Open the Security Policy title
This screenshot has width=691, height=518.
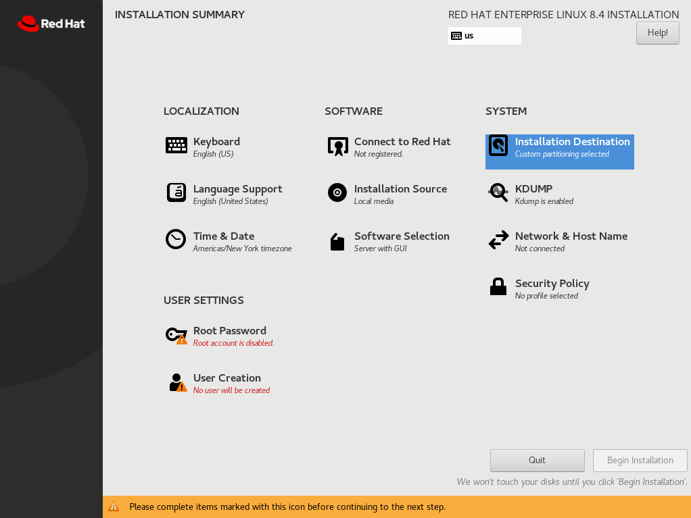(552, 284)
